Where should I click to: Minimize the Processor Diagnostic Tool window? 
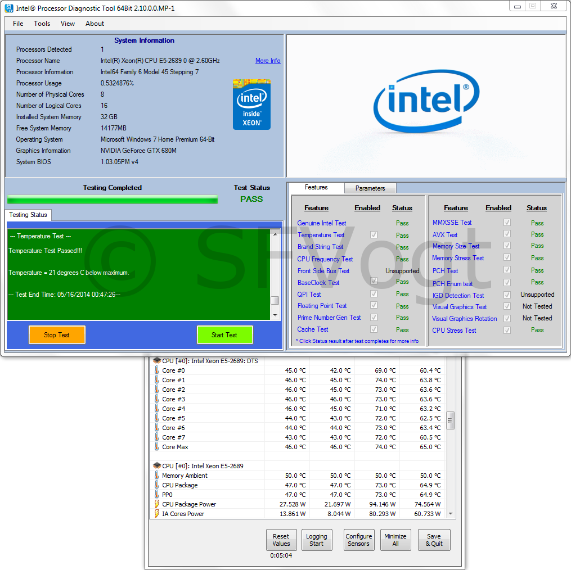tap(518, 6)
